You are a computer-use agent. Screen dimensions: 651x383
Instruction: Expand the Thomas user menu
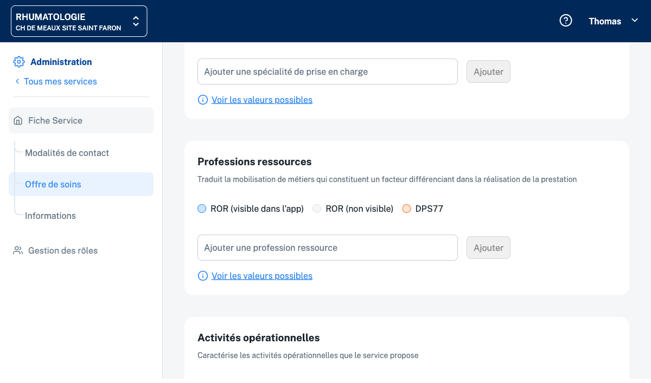click(613, 21)
